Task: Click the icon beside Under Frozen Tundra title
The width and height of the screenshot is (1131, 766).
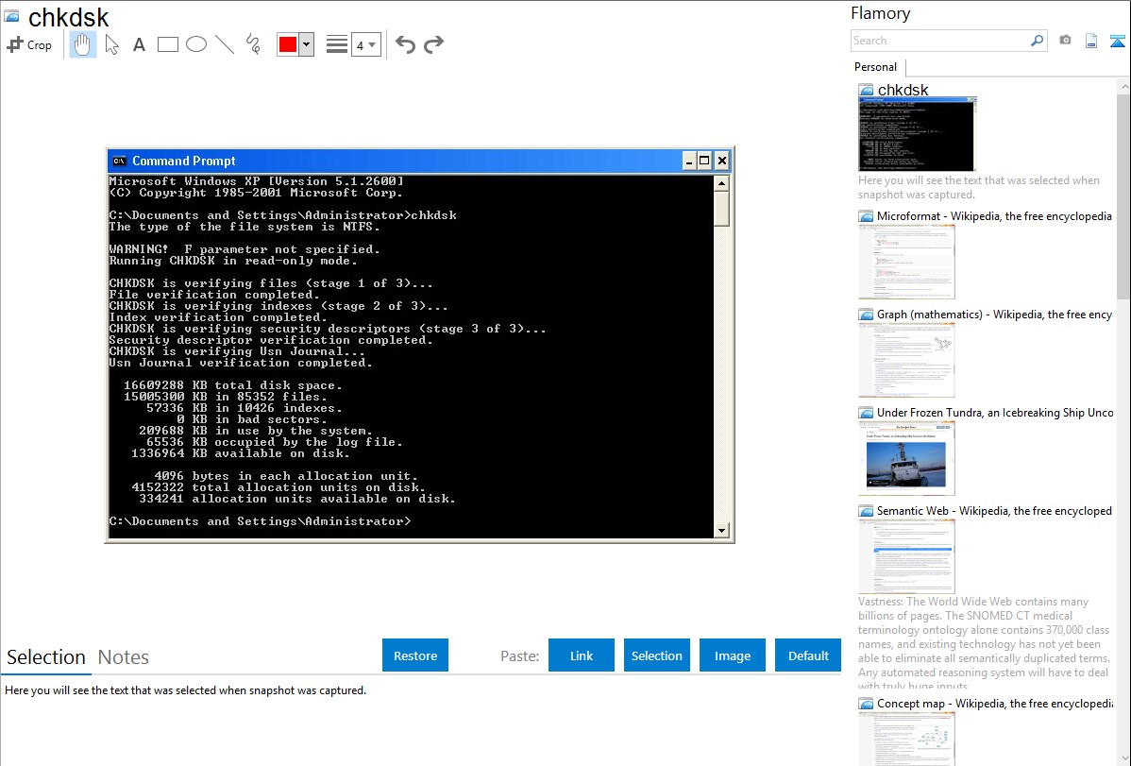Action: click(866, 413)
